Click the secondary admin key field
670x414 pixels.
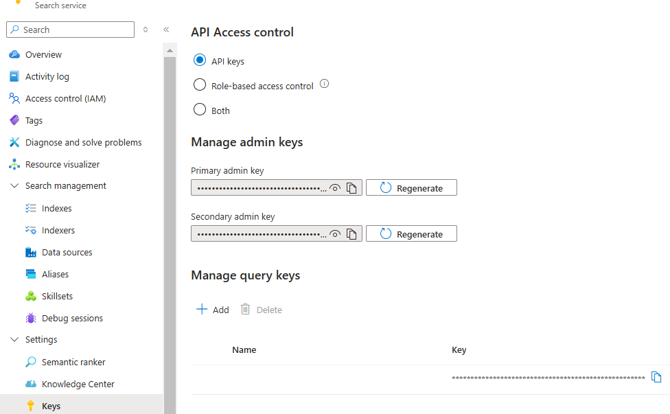(277, 233)
